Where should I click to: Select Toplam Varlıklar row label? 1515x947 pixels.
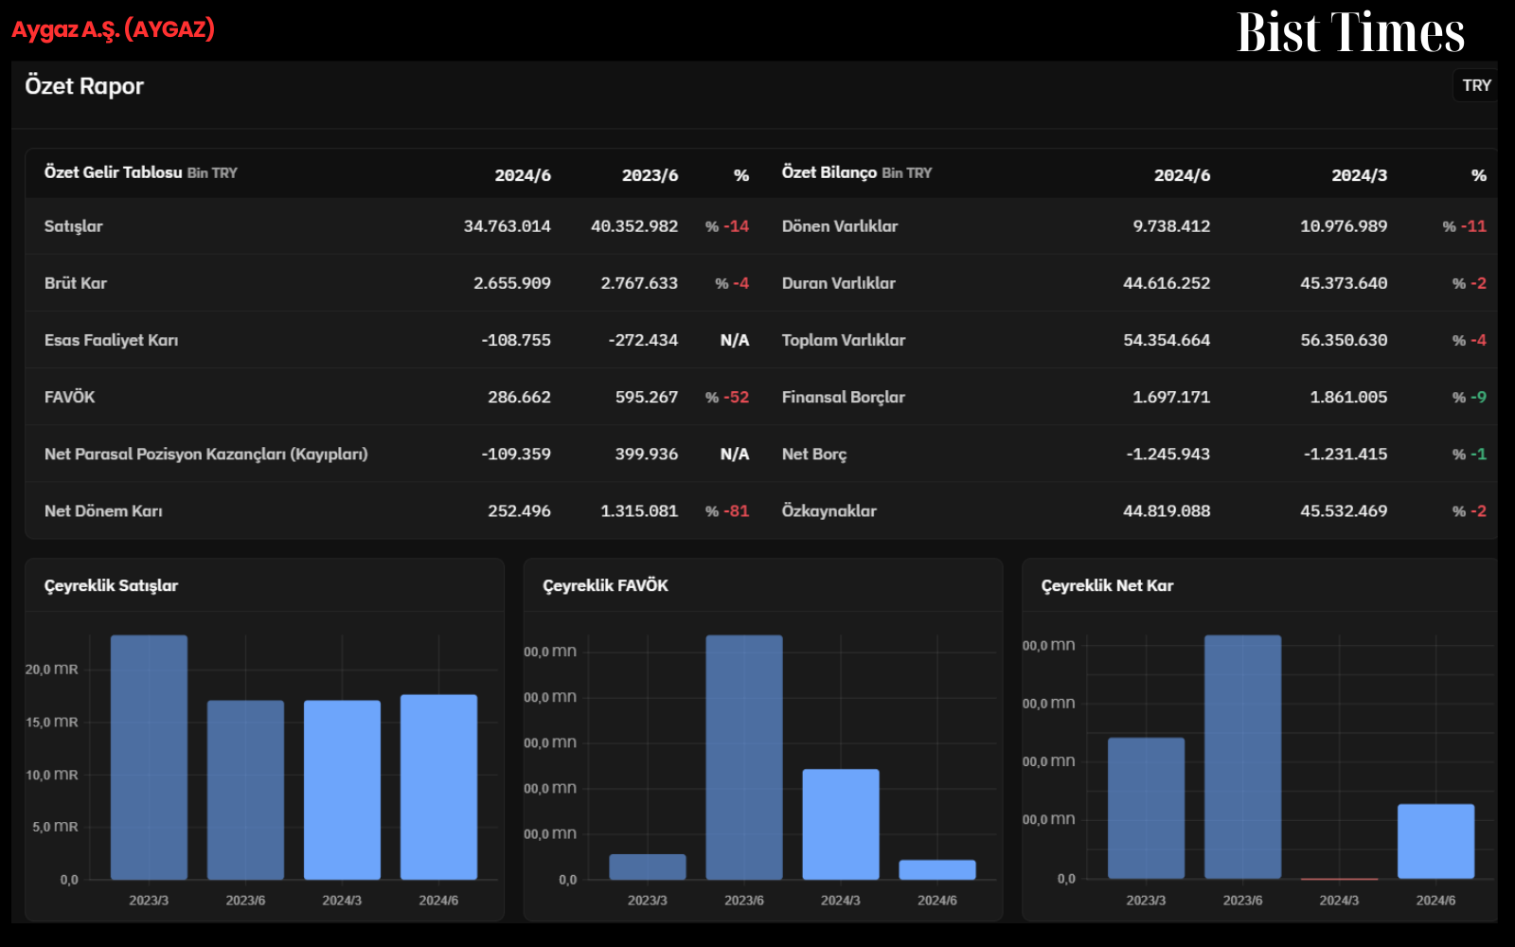click(844, 340)
